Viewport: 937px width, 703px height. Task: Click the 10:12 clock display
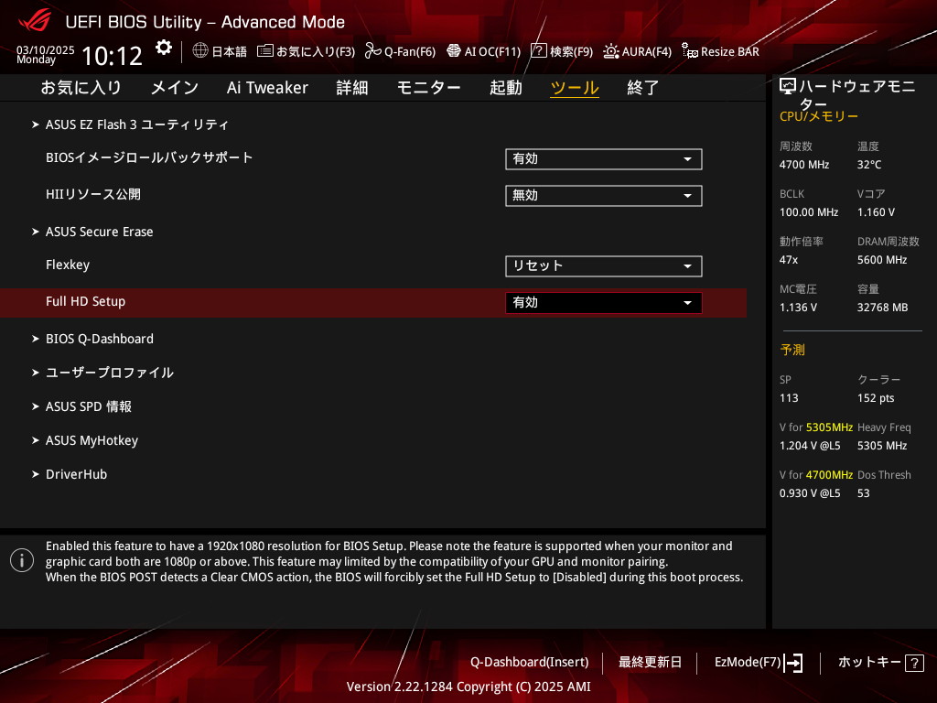113,56
